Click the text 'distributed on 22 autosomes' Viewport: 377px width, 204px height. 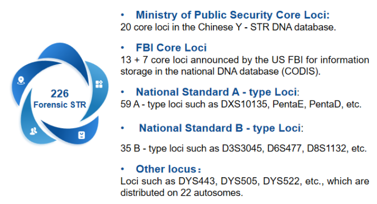181,193
